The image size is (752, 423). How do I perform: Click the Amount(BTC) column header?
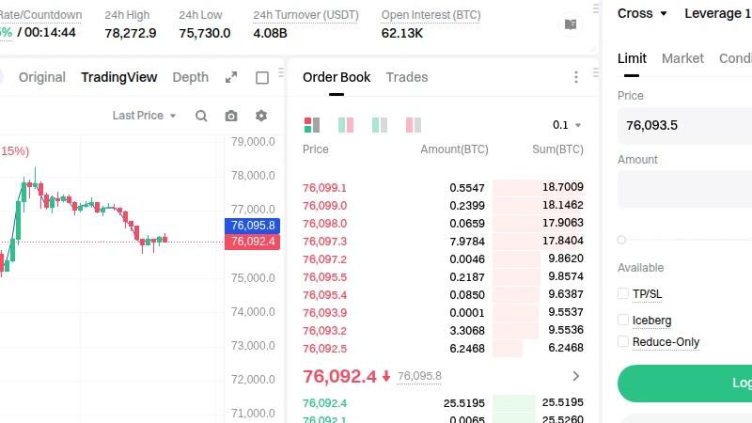[454, 149]
